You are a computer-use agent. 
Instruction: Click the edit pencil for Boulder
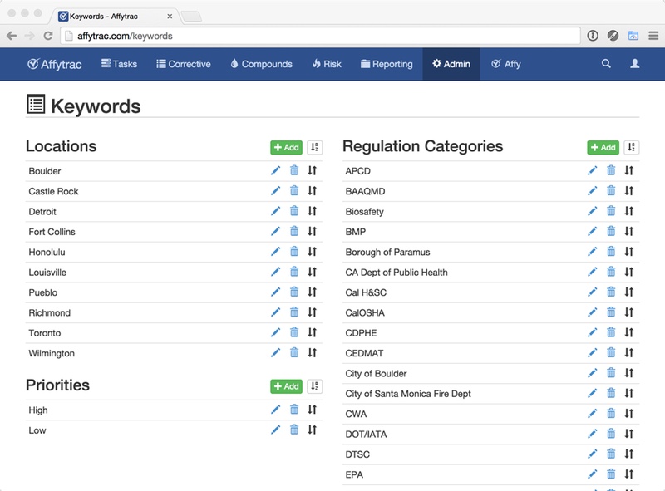276,171
